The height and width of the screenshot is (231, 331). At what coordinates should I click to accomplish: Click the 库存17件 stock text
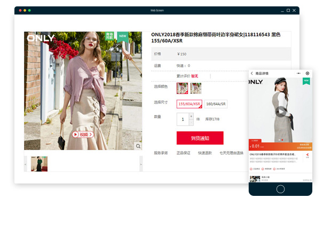coord(212,119)
